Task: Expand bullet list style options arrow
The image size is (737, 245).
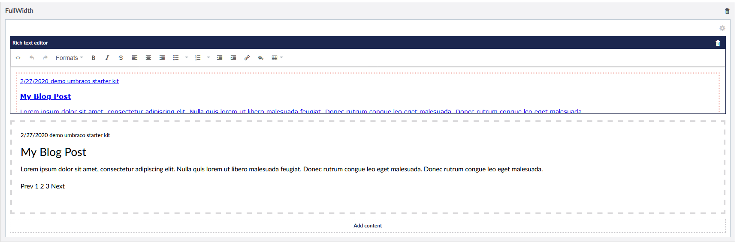Action: tap(187, 57)
